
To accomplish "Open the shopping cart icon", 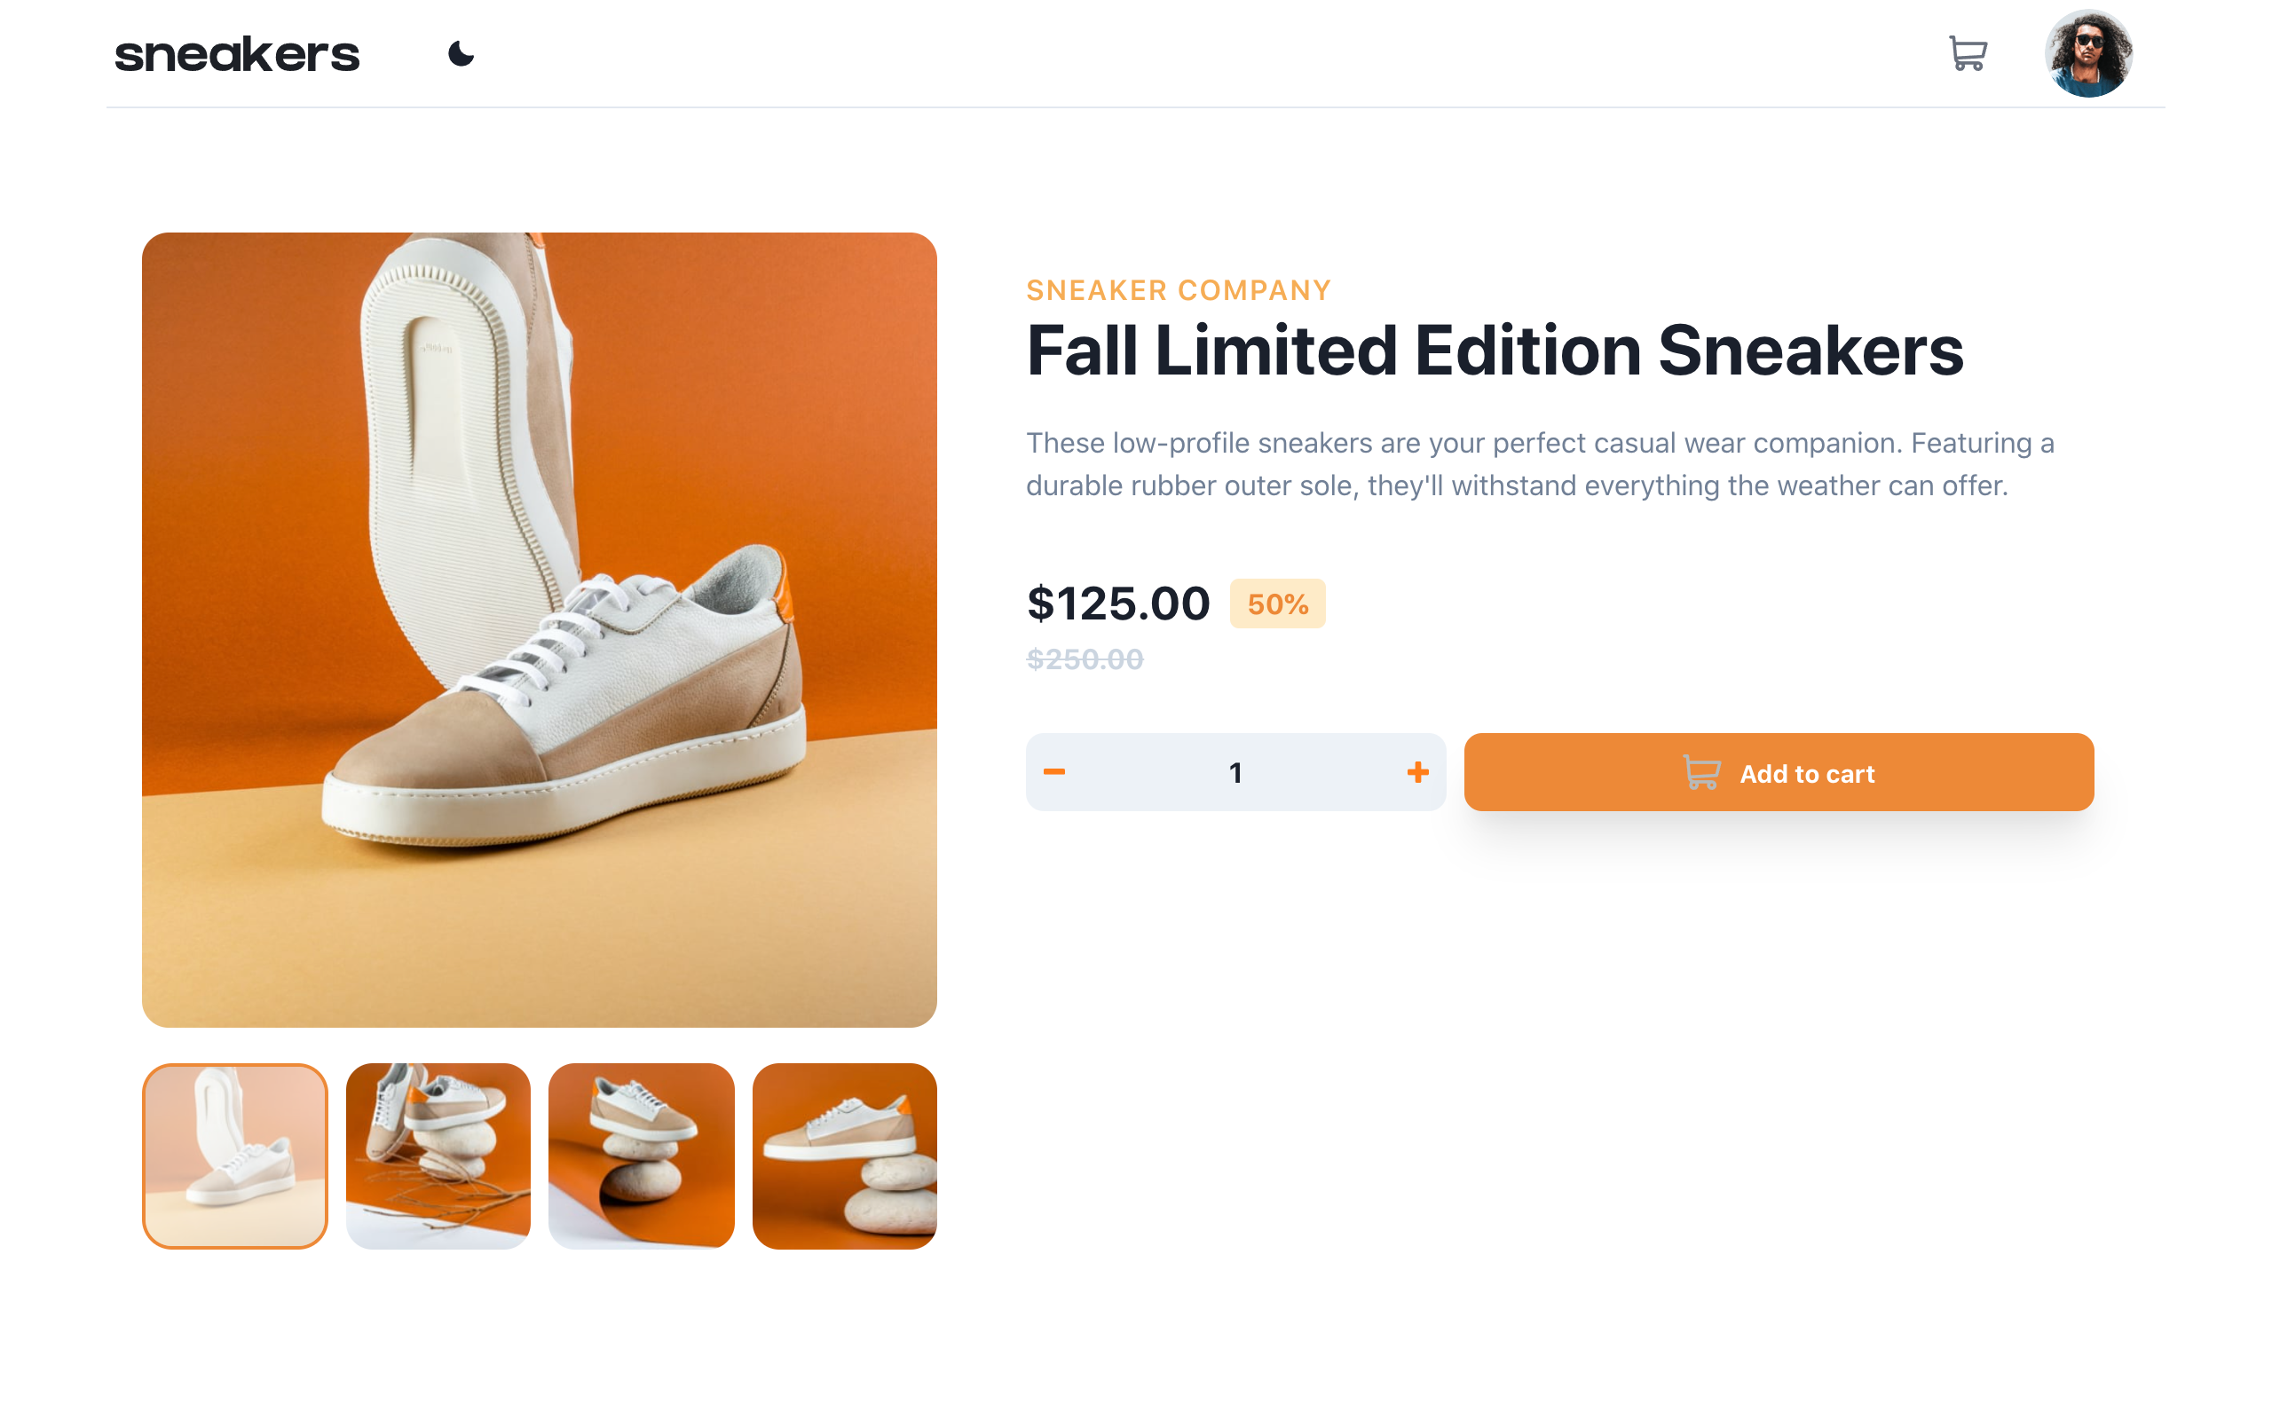I will pos(1969,54).
